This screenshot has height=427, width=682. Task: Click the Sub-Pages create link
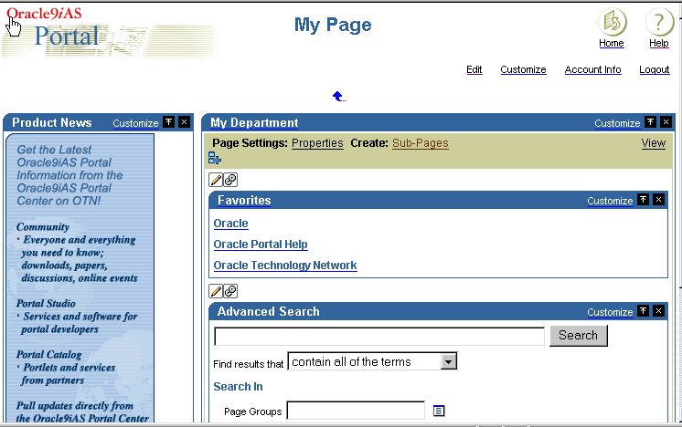(420, 143)
